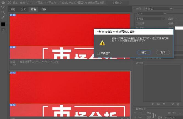
Task: Select the Eyedropper tool
Action: pyautogui.click(x=3, y=17)
